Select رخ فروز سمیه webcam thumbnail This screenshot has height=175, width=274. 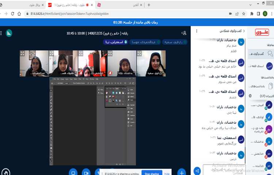pyautogui.click(x=151, y=63)
